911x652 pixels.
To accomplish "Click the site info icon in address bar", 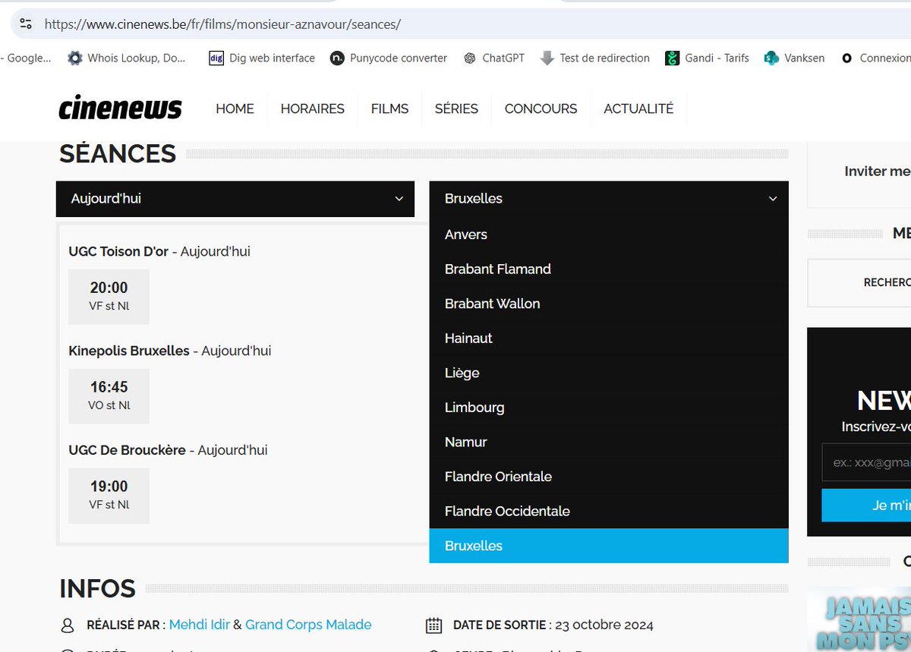I will [26, 24].
